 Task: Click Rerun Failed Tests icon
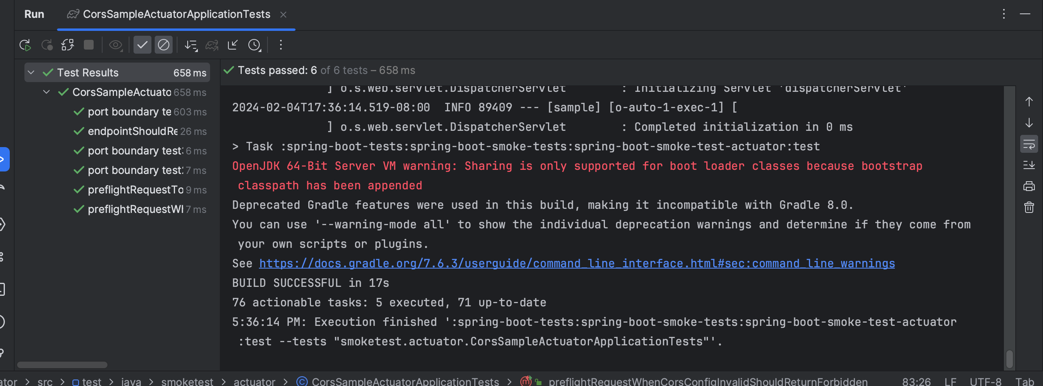[47, 45]
